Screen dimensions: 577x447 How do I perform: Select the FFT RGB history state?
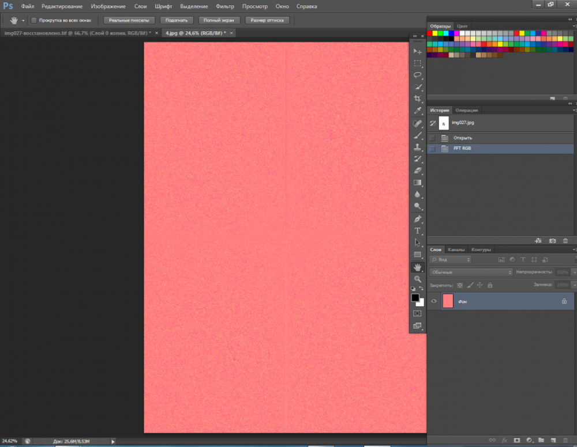(x=463, y=149)
